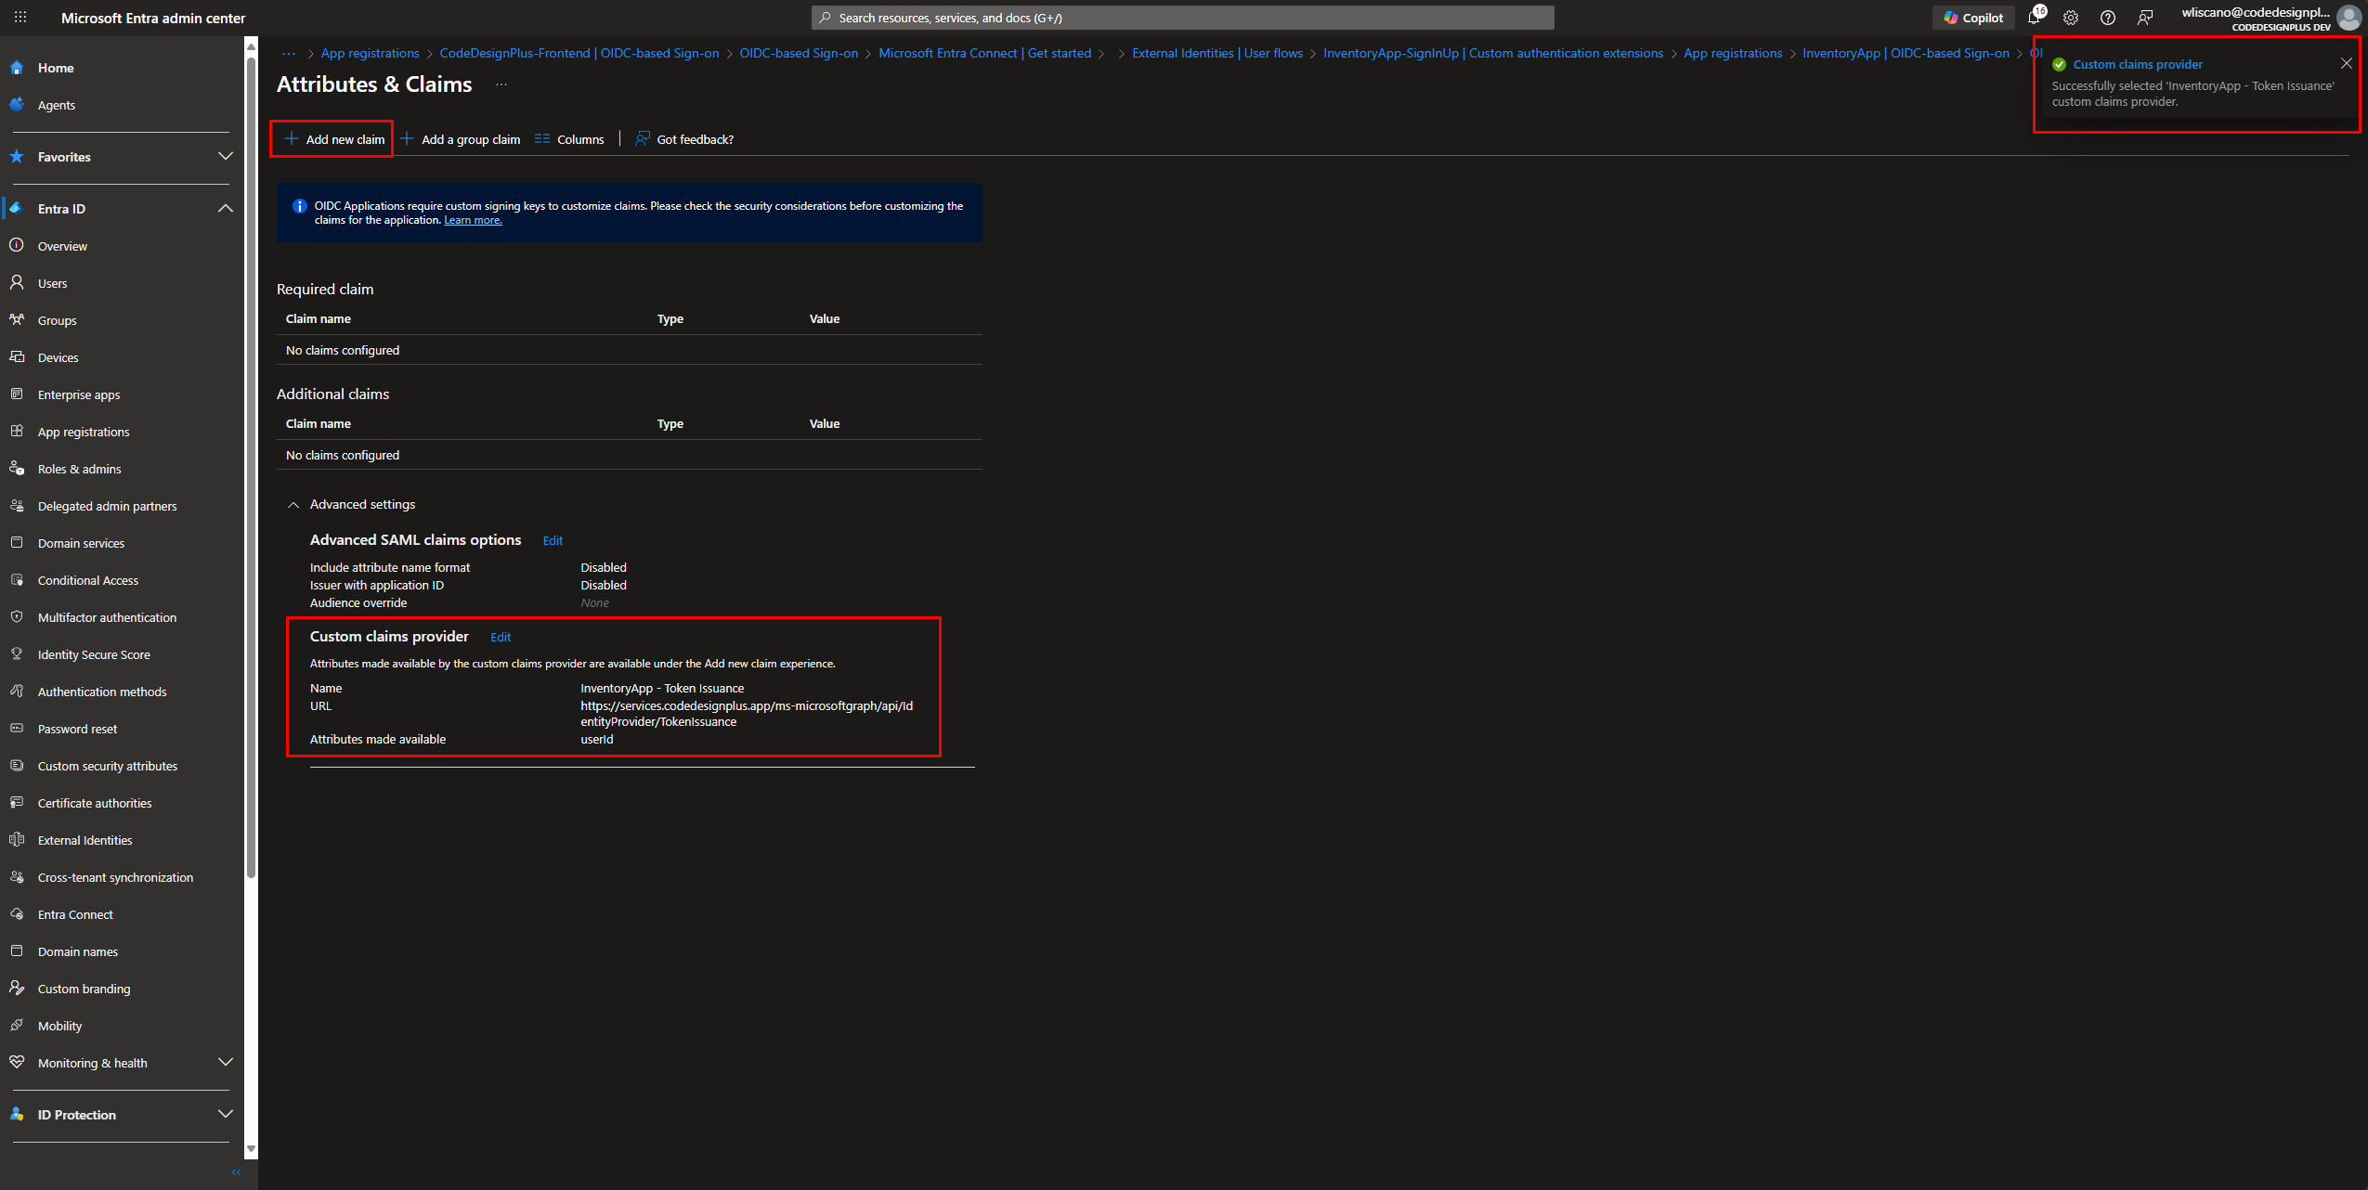The image size is (2368, 1190).
Task: Collapse the sidebar with double chevron
Action: [236, 1172]
